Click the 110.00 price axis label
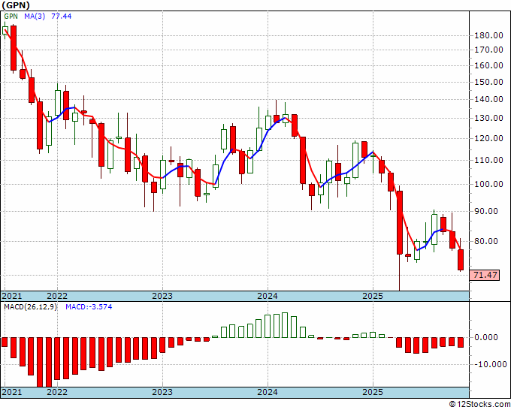 [488, 160]
